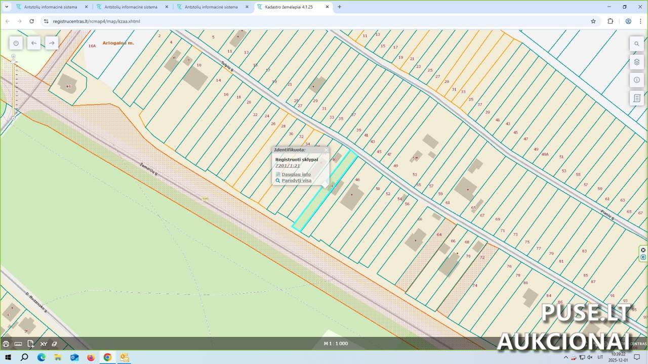
Task: Expand the Chrome tab search dropdown
Action: [x=7, y=7]
